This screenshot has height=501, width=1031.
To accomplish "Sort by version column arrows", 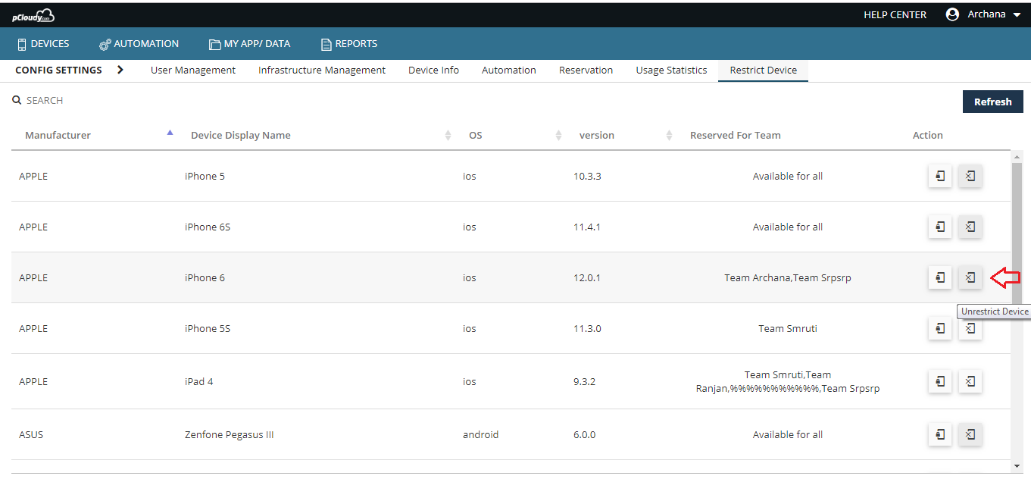I will click(x=669, y=135).
